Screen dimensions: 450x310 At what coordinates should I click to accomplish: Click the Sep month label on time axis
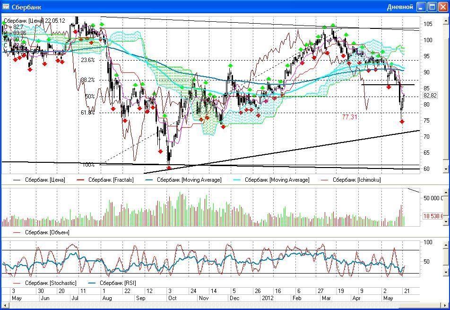click(x=141, y=298)
